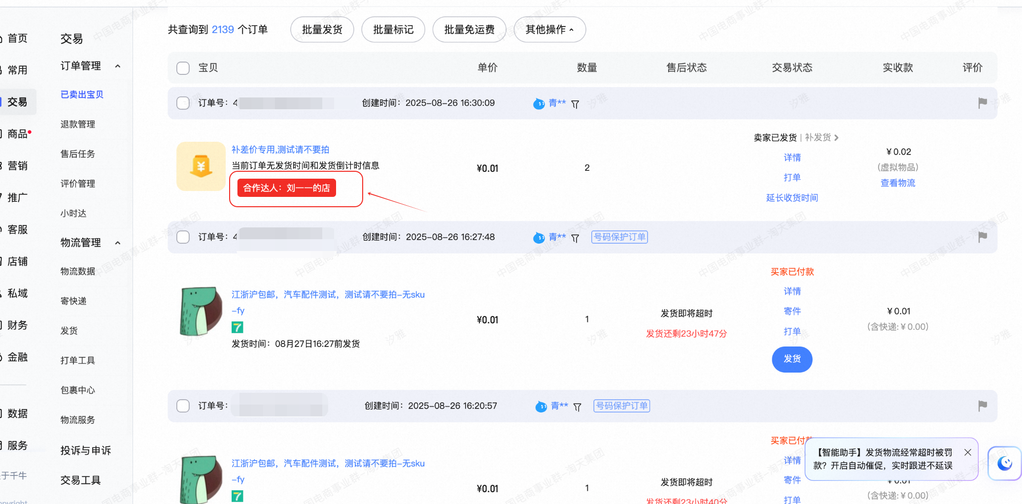Open chat icon for buyer in 16:27:48 order
1022x504 pixels.
[x=539, y=238]
